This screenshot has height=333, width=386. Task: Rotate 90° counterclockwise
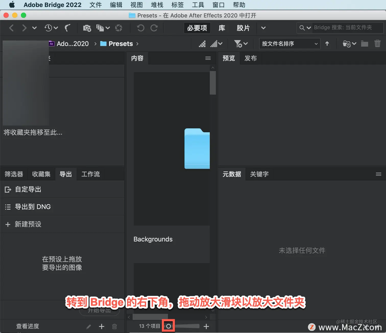click(140, 28)
